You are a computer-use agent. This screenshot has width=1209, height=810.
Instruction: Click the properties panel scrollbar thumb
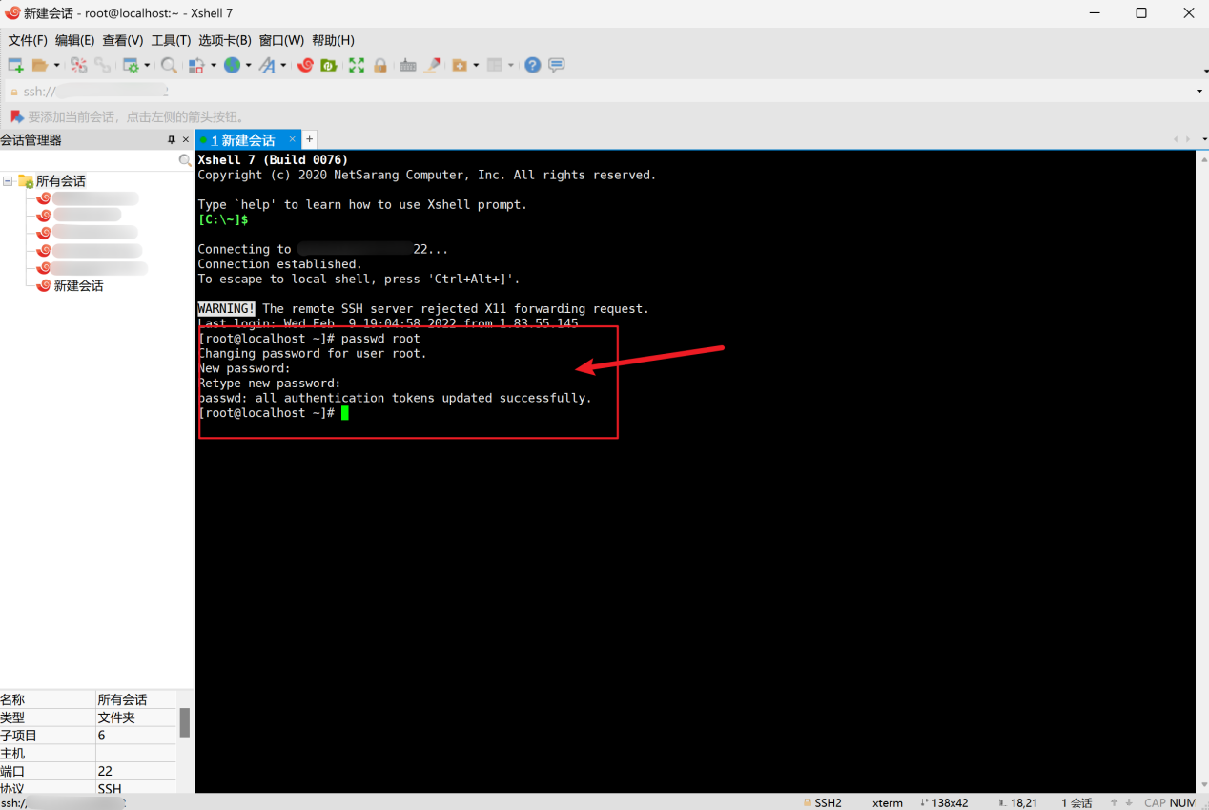click(185, 722)
